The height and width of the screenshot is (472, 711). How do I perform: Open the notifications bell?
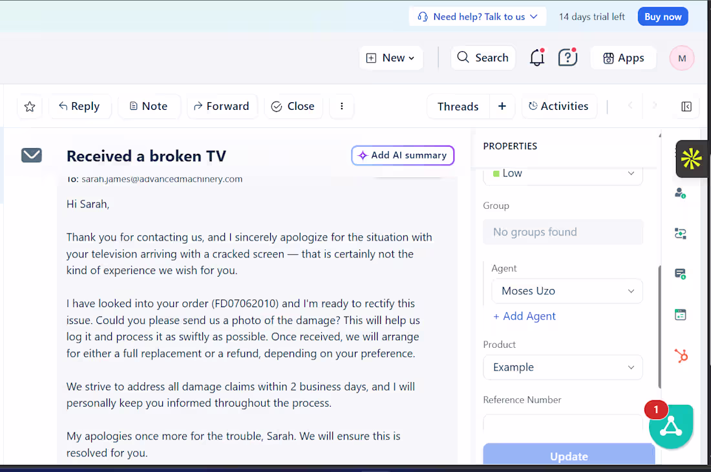(536, 58)
